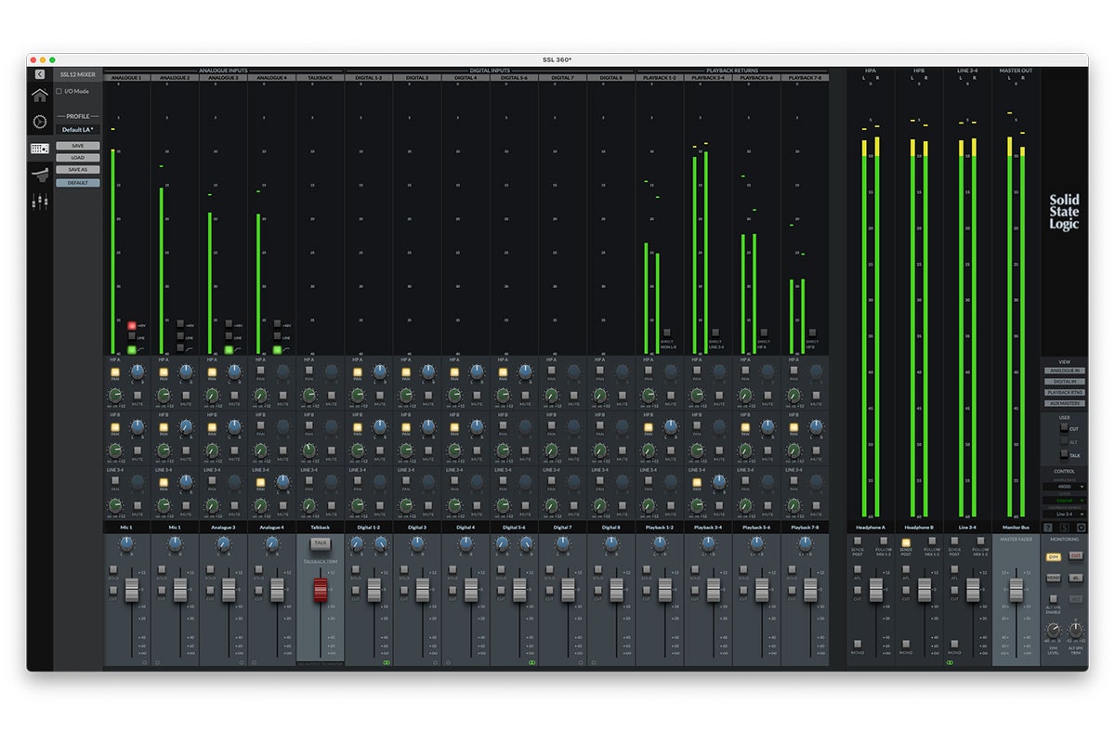Switch to the PLAYBACK RTNS view
This screenshot has width=1115, height=743.
(x=1065, y=392)
